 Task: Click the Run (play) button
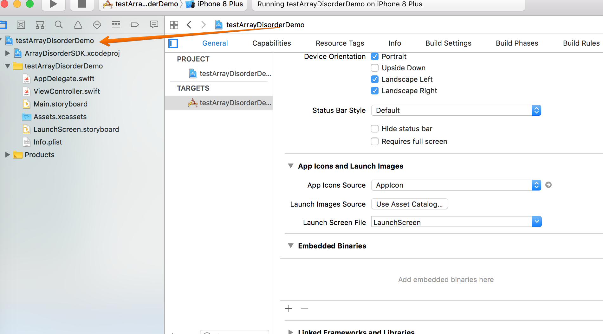[x=53, y=4]
